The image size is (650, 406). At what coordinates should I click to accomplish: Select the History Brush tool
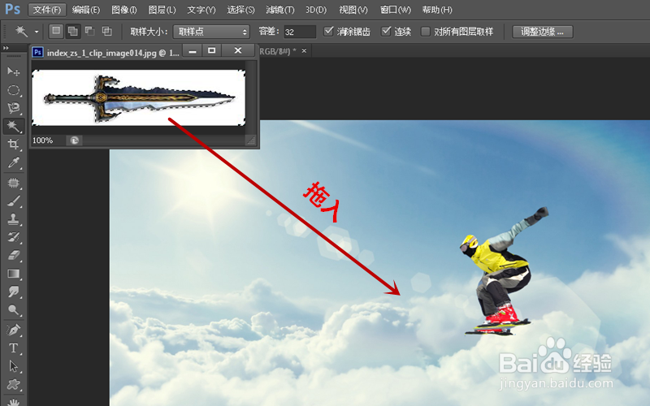[x=13, y=237]
